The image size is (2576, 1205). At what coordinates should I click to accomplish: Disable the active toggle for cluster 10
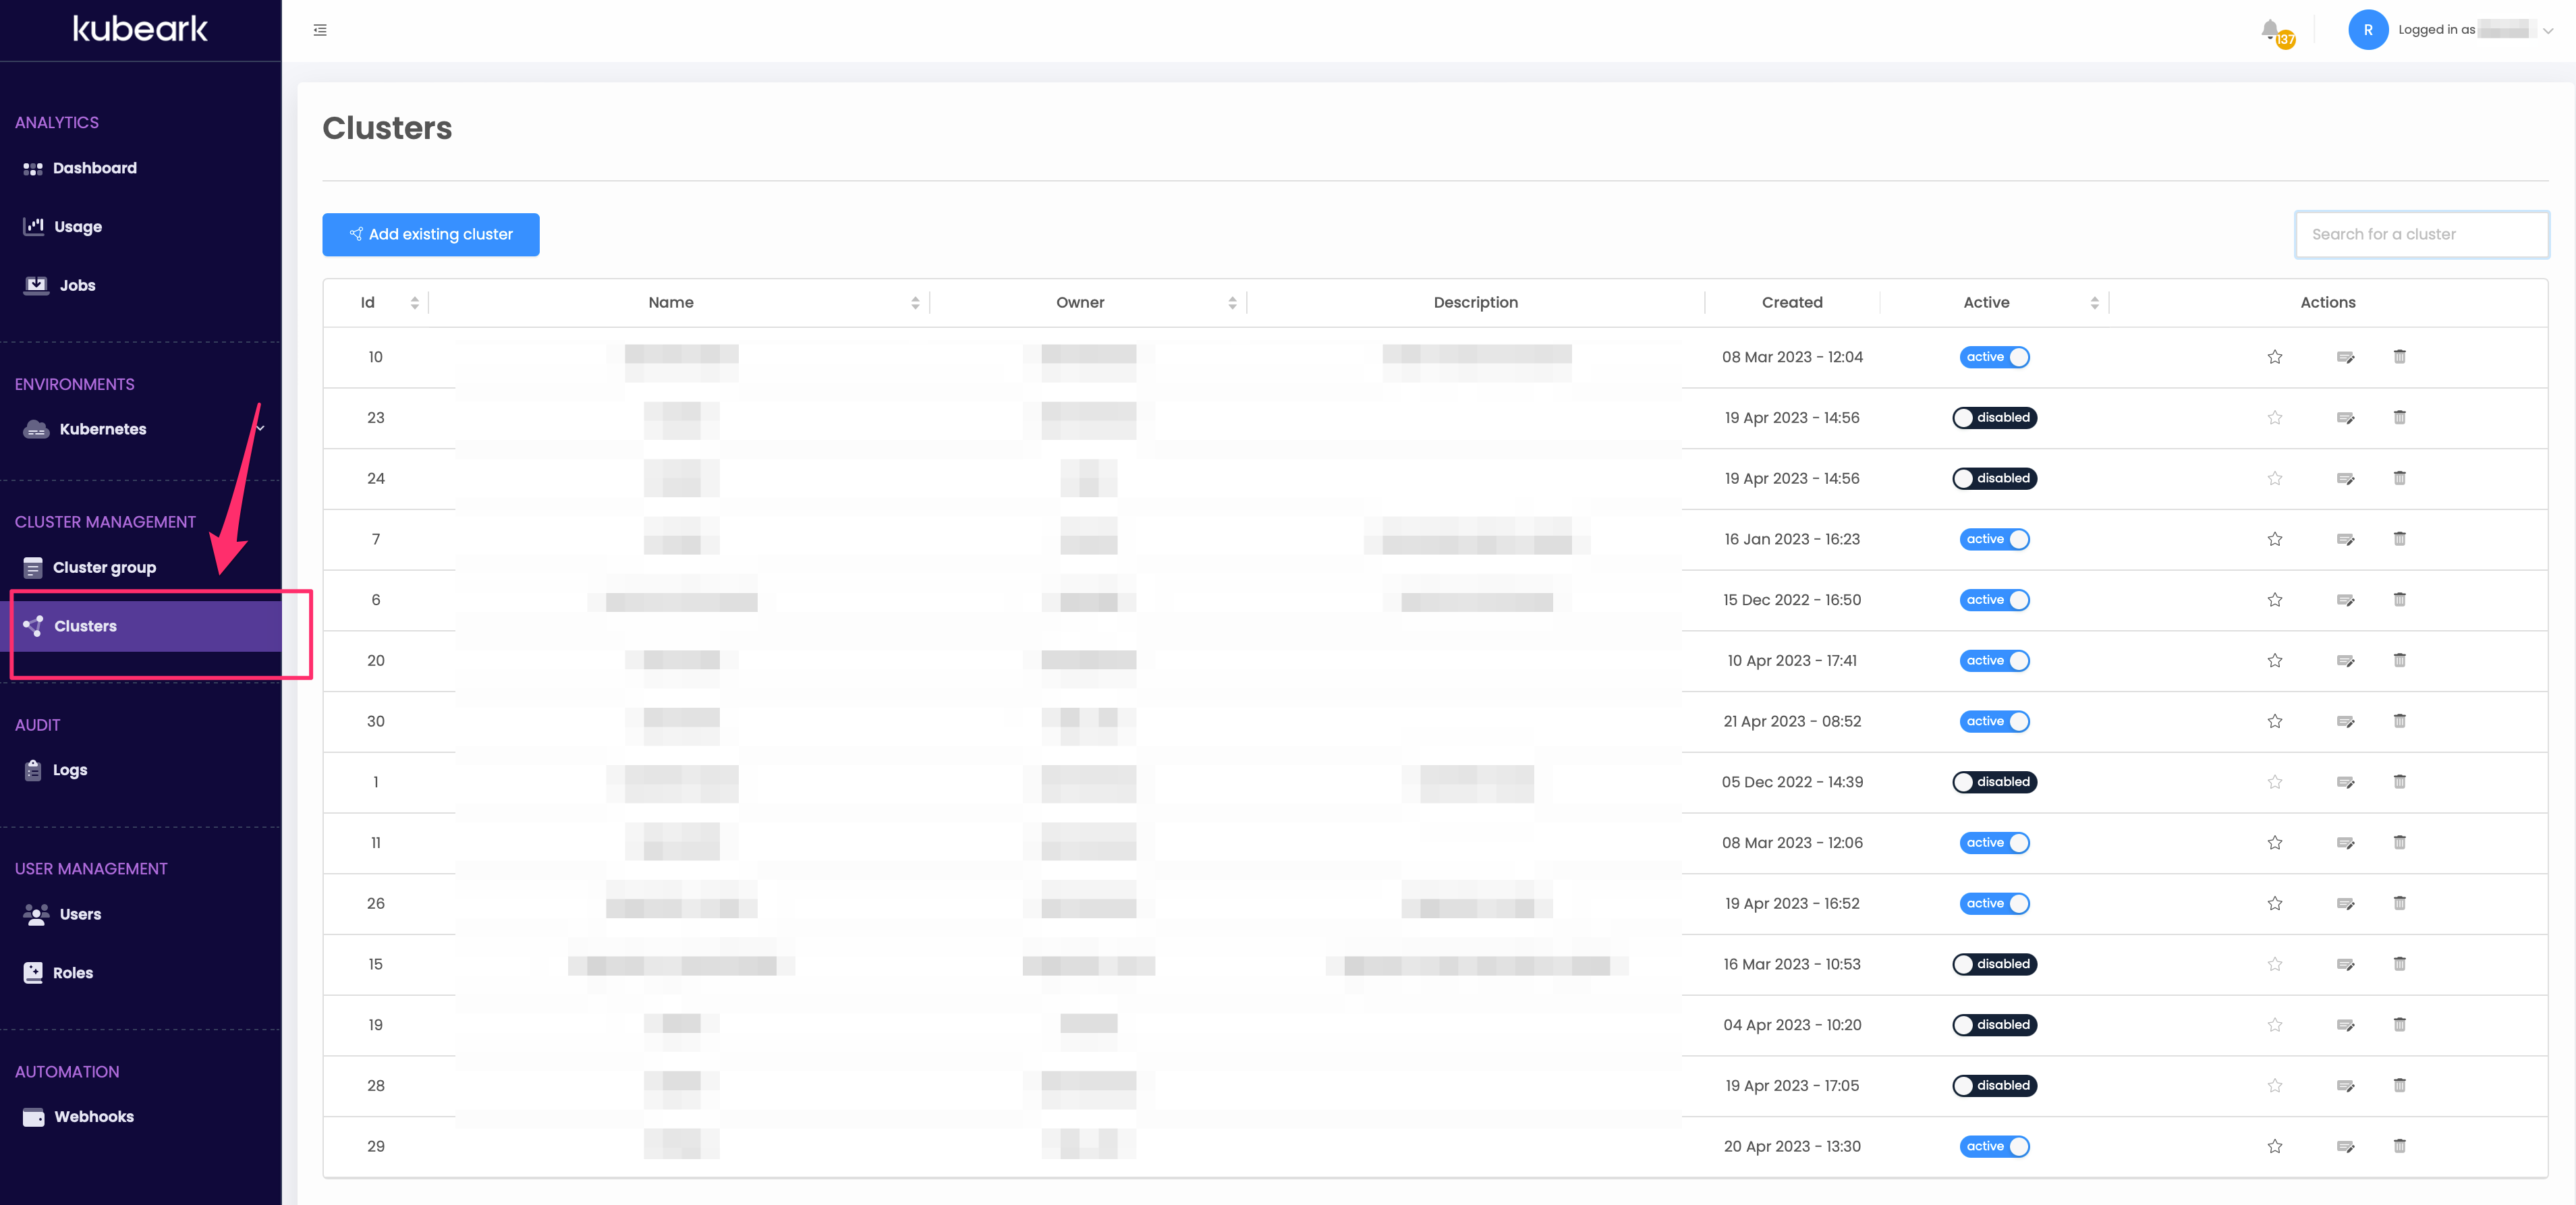tap(1994, 357)
